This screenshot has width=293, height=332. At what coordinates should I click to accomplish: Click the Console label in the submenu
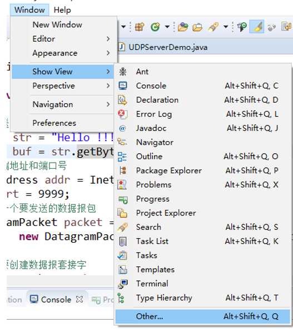pyautogui.click(x=151, y=85)
